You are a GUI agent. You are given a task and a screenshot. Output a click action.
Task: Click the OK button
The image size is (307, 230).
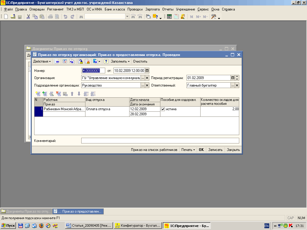click(x=201, y=150)
